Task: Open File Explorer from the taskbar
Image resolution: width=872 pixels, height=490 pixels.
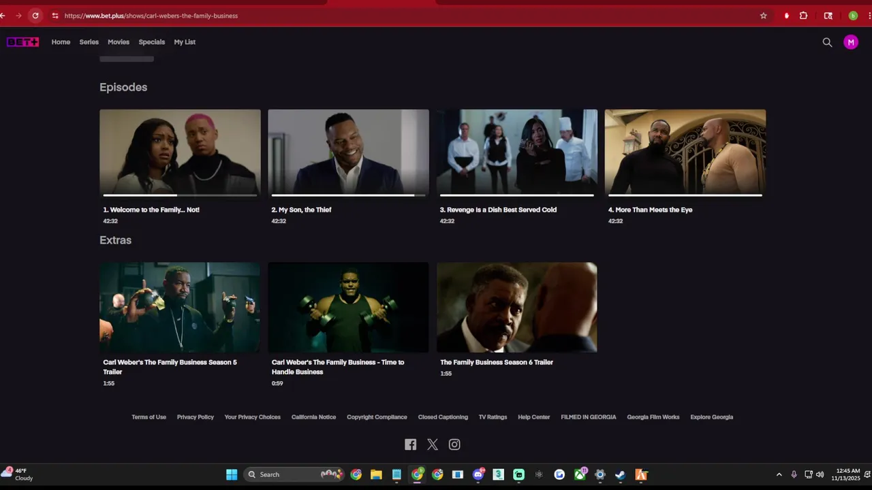Action: click(376, 474)
